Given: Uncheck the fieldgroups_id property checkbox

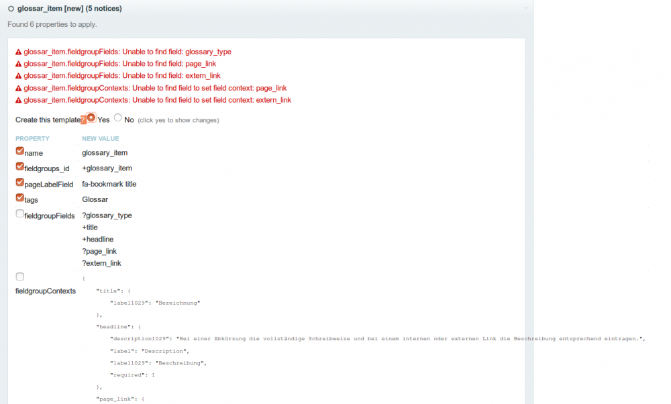Looking at the screenshot, I should point(19,166).
